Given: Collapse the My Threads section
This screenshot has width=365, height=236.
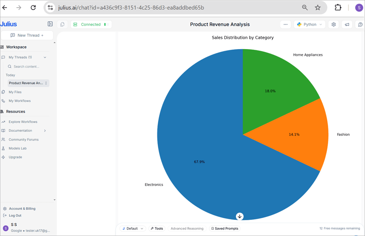Looking at the screenshot, I should 45,57.
